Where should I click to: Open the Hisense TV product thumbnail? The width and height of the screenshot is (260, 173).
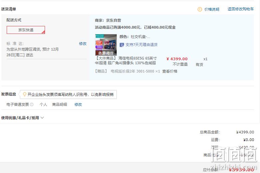click(106, 45)
